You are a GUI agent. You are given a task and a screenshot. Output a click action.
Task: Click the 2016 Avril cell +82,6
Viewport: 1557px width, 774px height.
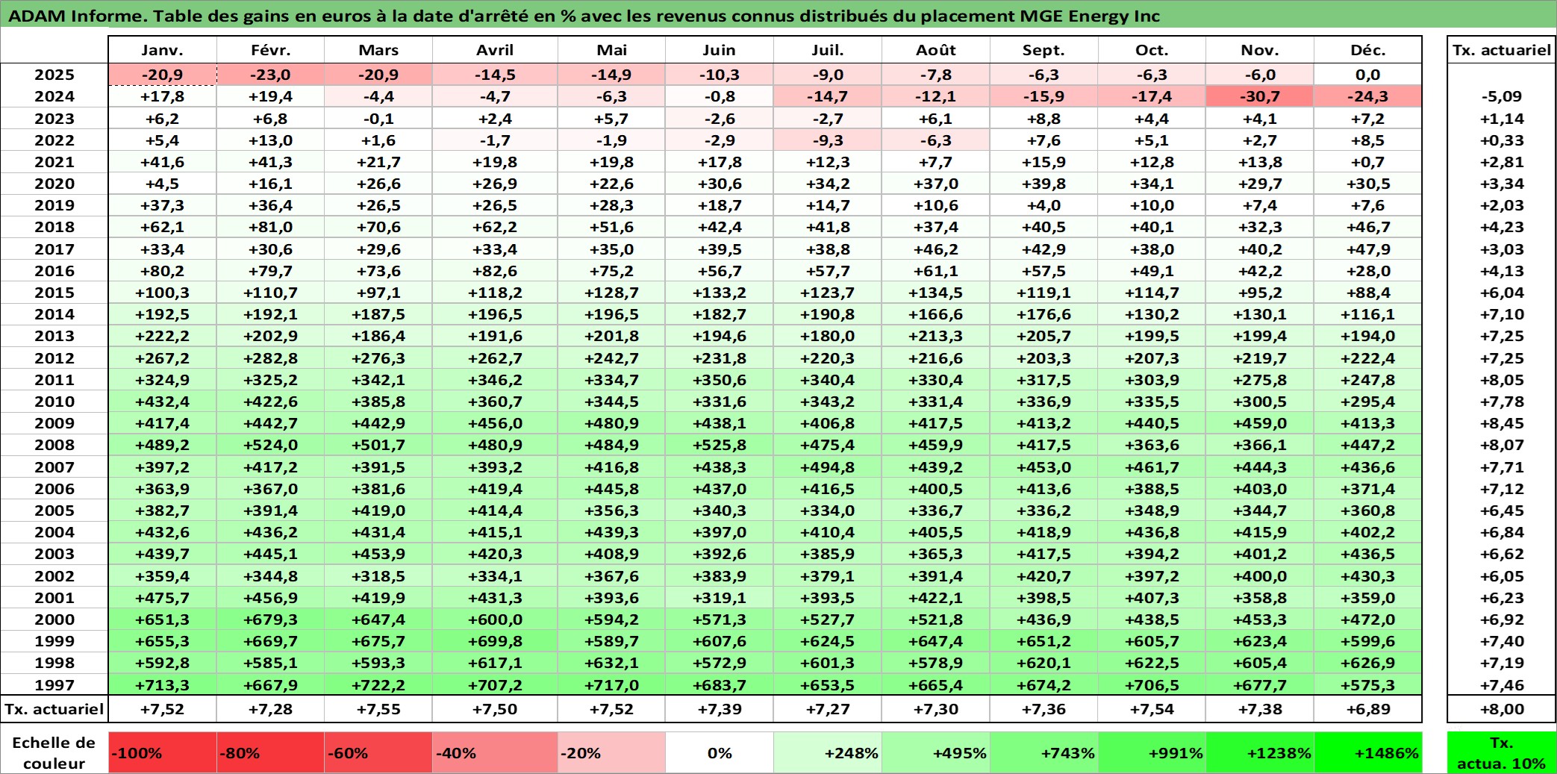495,271
